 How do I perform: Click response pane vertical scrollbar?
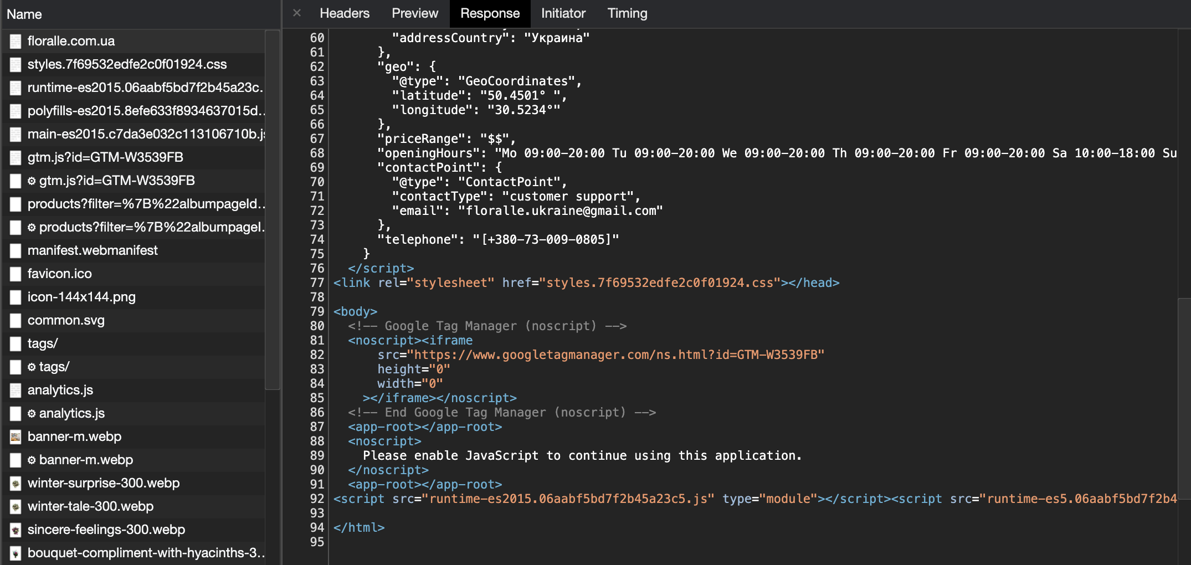pyautogui.click(x=1184, y=399)
